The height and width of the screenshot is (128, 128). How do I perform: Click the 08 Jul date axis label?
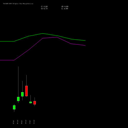[x=18, y=122]
